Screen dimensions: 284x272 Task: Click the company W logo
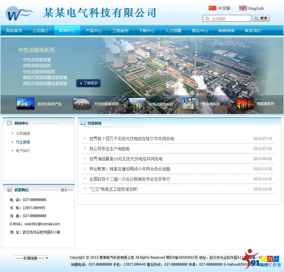pos(19,14)
